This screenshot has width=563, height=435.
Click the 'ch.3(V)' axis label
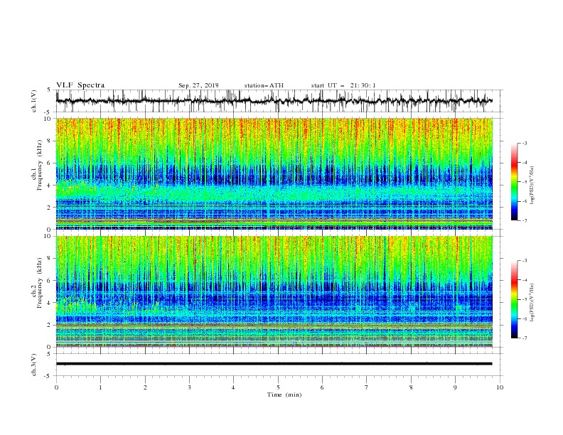pos(34,365)
